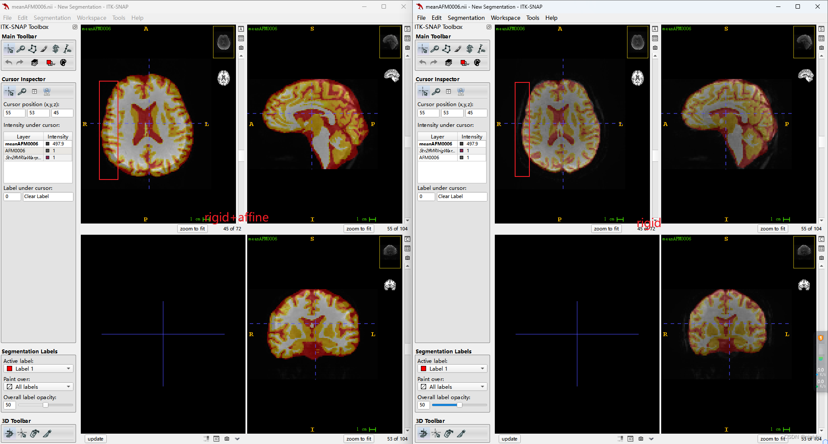This screenshot has width=828, height=444.
Task: Select 3D spray paint tool in left window
Action: point(35,434)
